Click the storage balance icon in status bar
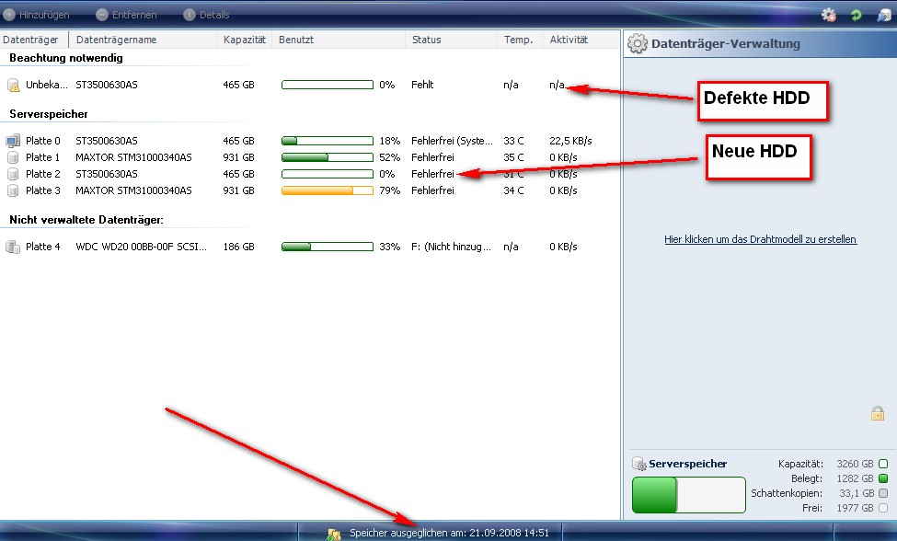This screenshot has height=541, width=897. click(x=335, y=533)
